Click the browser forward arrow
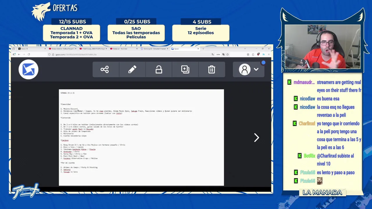This screenshot has width=372, height=209. (x=24, y=55)
